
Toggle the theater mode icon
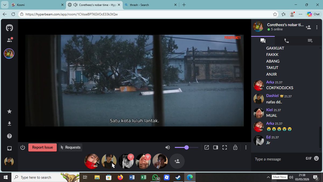tap(216, 147)
